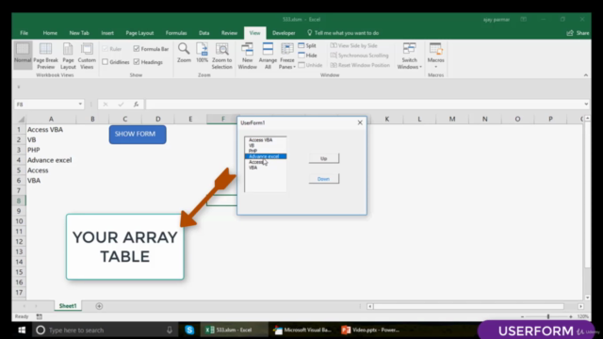Select the Sheet1 tab
This screenshot has height=339, width=603.
(x=68, y=306)
